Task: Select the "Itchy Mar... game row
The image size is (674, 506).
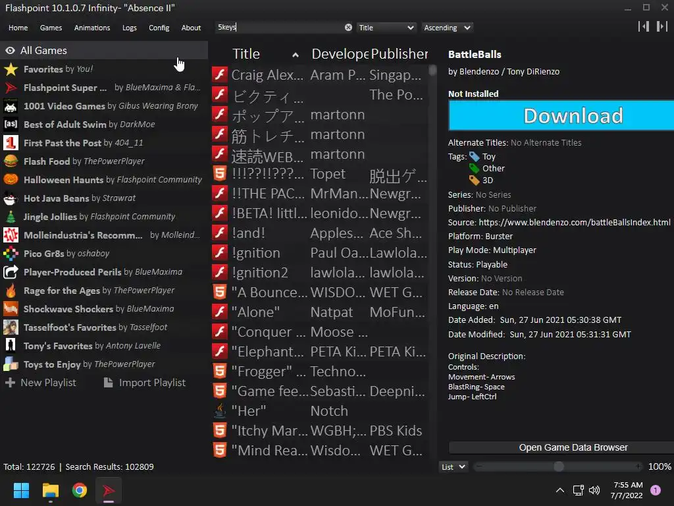Action: pos(320,430)
